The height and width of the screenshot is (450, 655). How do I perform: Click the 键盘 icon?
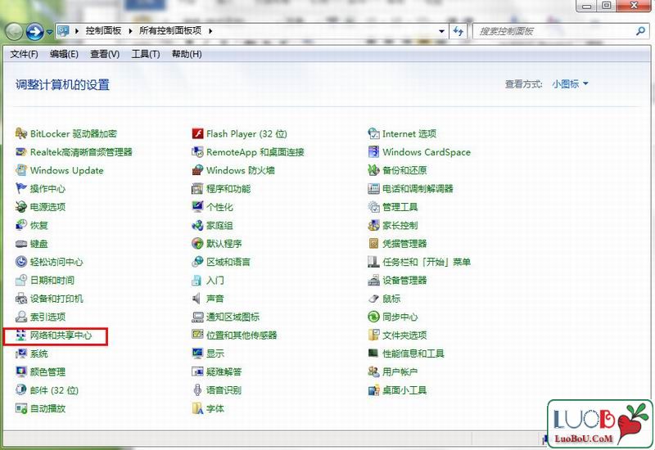(21, 243)
